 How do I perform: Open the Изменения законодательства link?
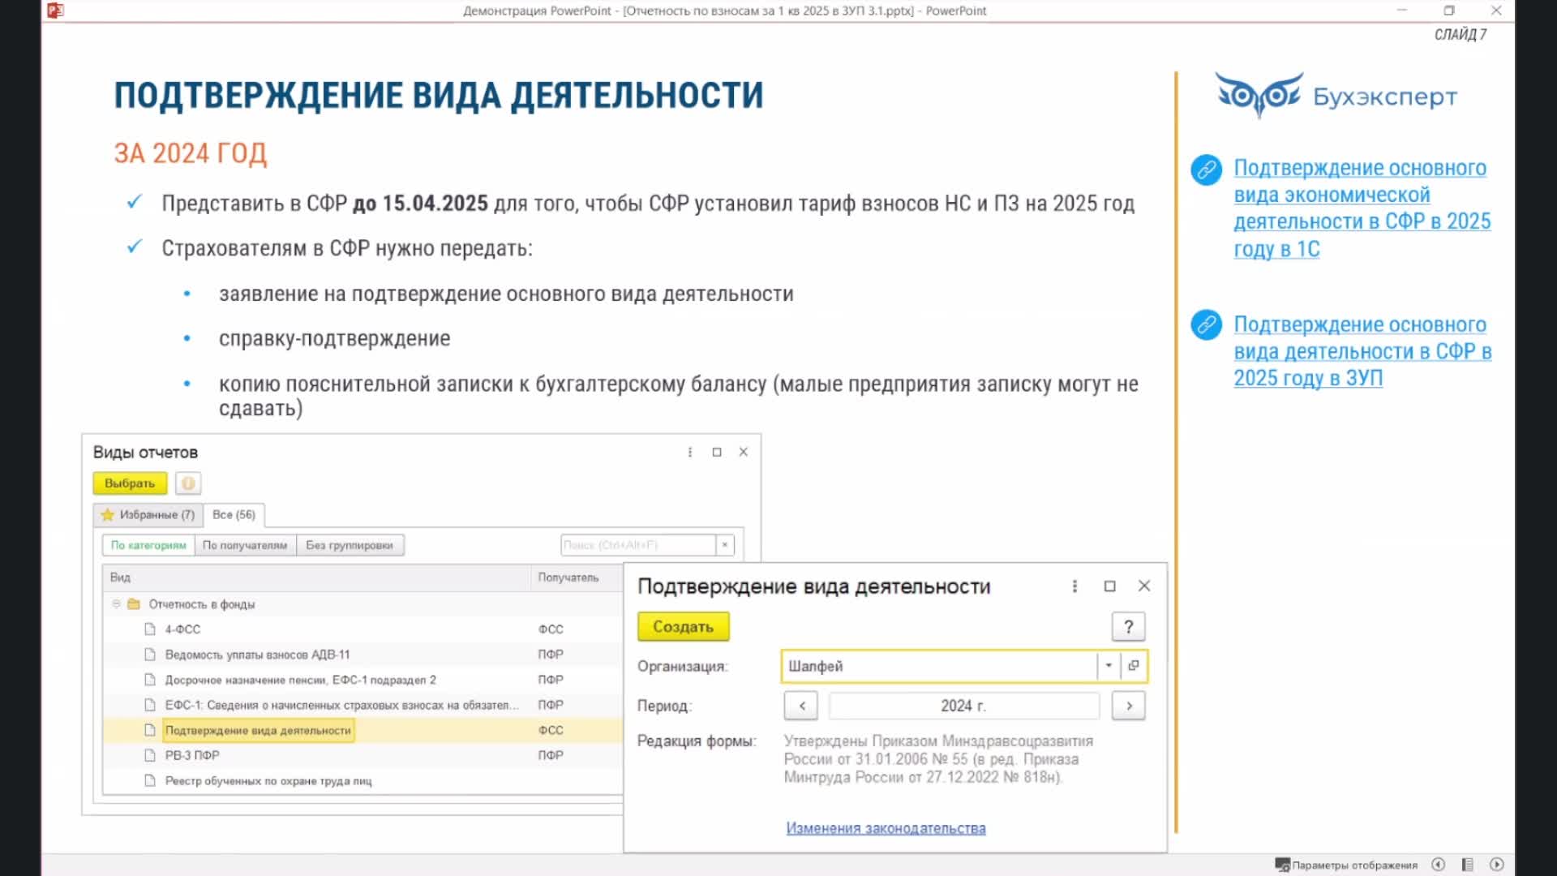pos(886,828)
